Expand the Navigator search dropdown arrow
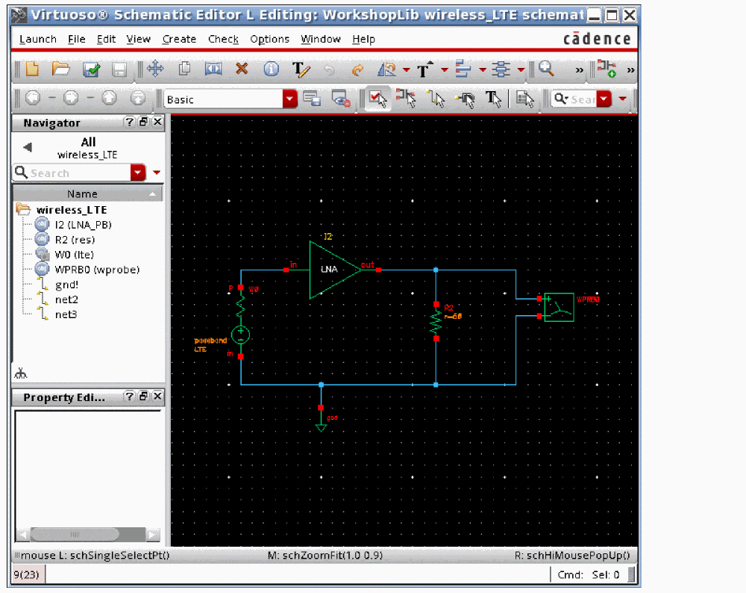This screenshot has width=746, height=593. click(138, 173)
